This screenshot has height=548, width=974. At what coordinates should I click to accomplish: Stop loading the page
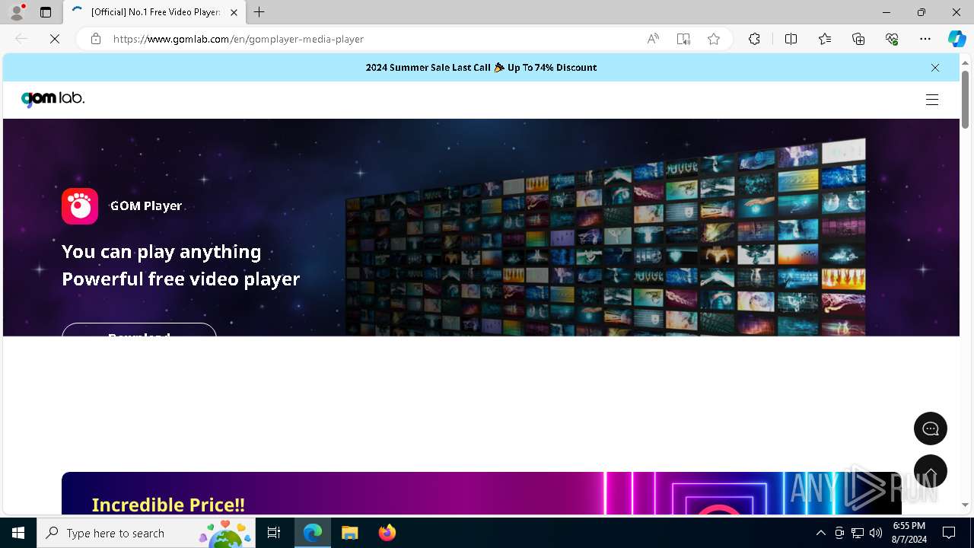pos(55,39)
